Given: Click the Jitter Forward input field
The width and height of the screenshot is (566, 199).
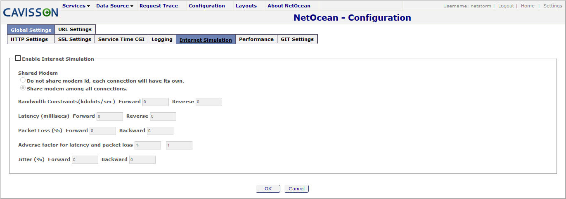Looking at the screenshot, I should (x=85, y=160).
